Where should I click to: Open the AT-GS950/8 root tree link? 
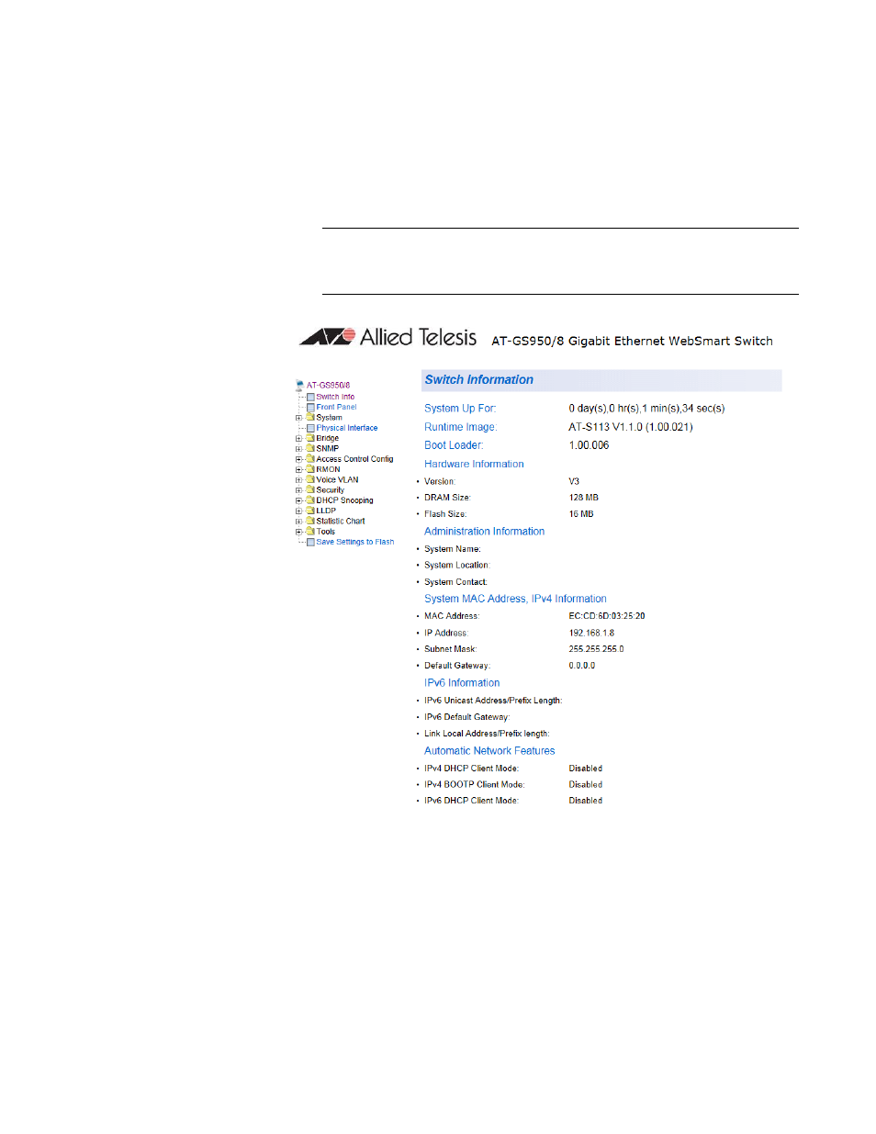pos(328,386)
